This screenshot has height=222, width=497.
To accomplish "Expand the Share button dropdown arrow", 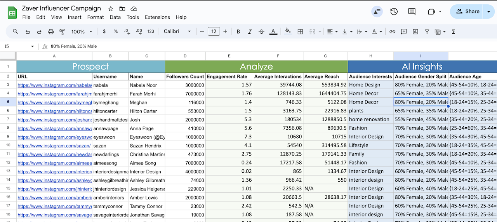I will 488,12.
